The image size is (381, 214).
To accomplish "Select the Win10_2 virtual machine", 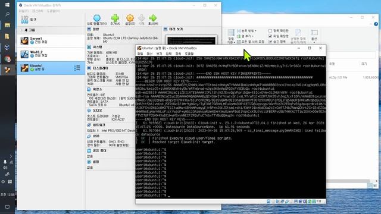I will [51, 54].
